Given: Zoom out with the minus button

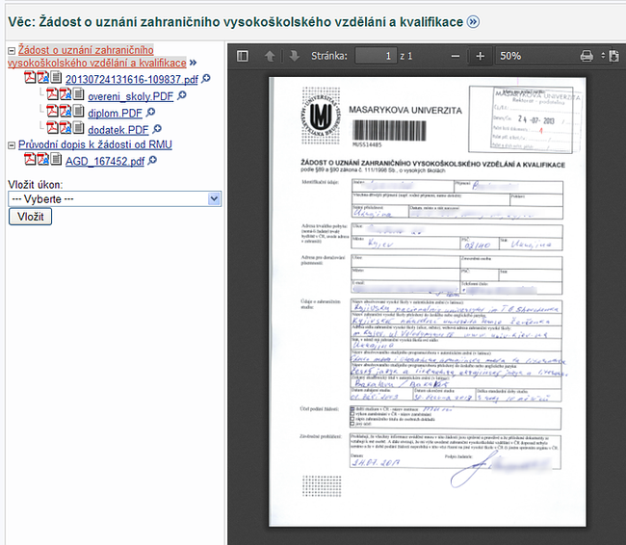Looking at the screenshot, I should 456,56.
